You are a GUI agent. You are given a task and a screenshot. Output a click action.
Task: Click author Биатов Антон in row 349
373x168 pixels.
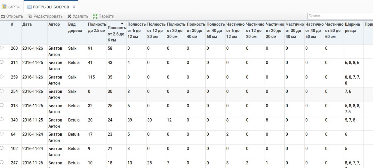pos(55,123)
